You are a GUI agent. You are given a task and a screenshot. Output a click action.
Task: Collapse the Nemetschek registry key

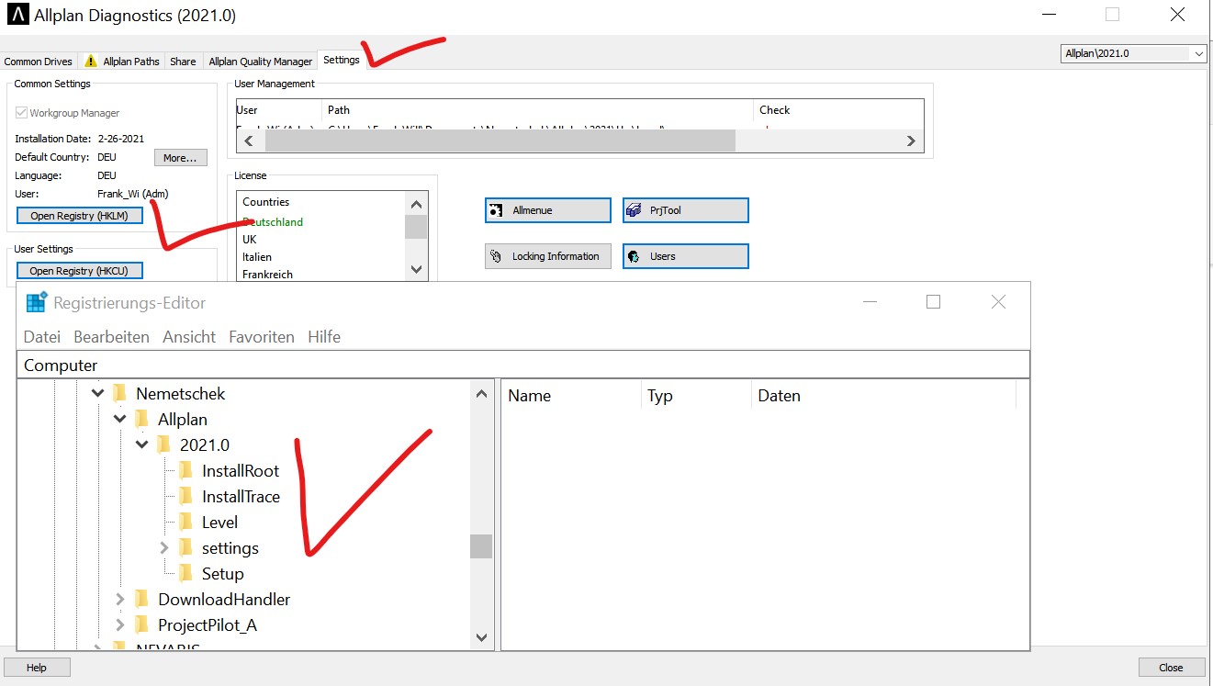pos(98,394)
